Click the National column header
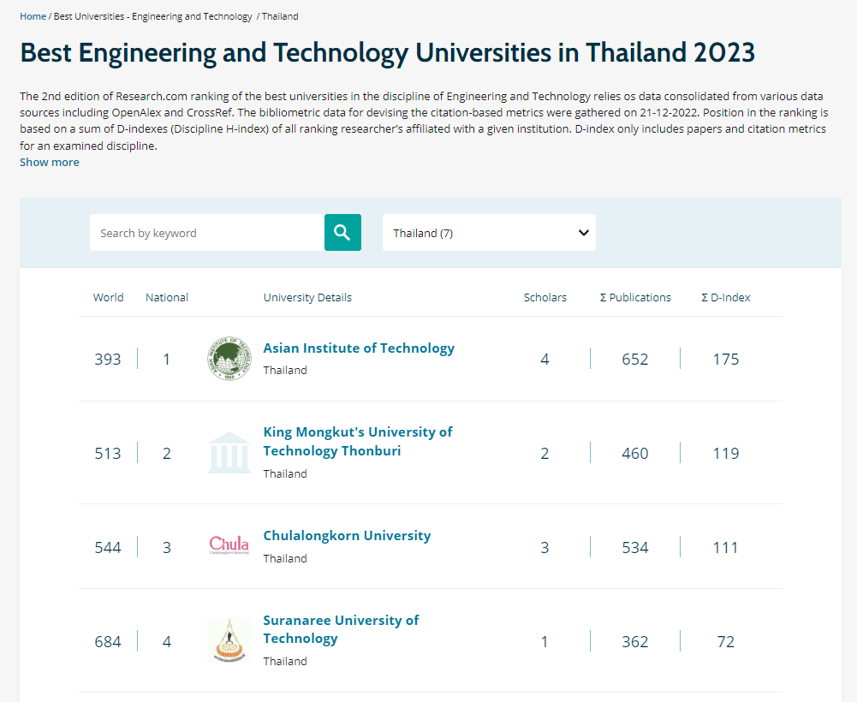This screenshot has width=857, height=702. (167, 297)
